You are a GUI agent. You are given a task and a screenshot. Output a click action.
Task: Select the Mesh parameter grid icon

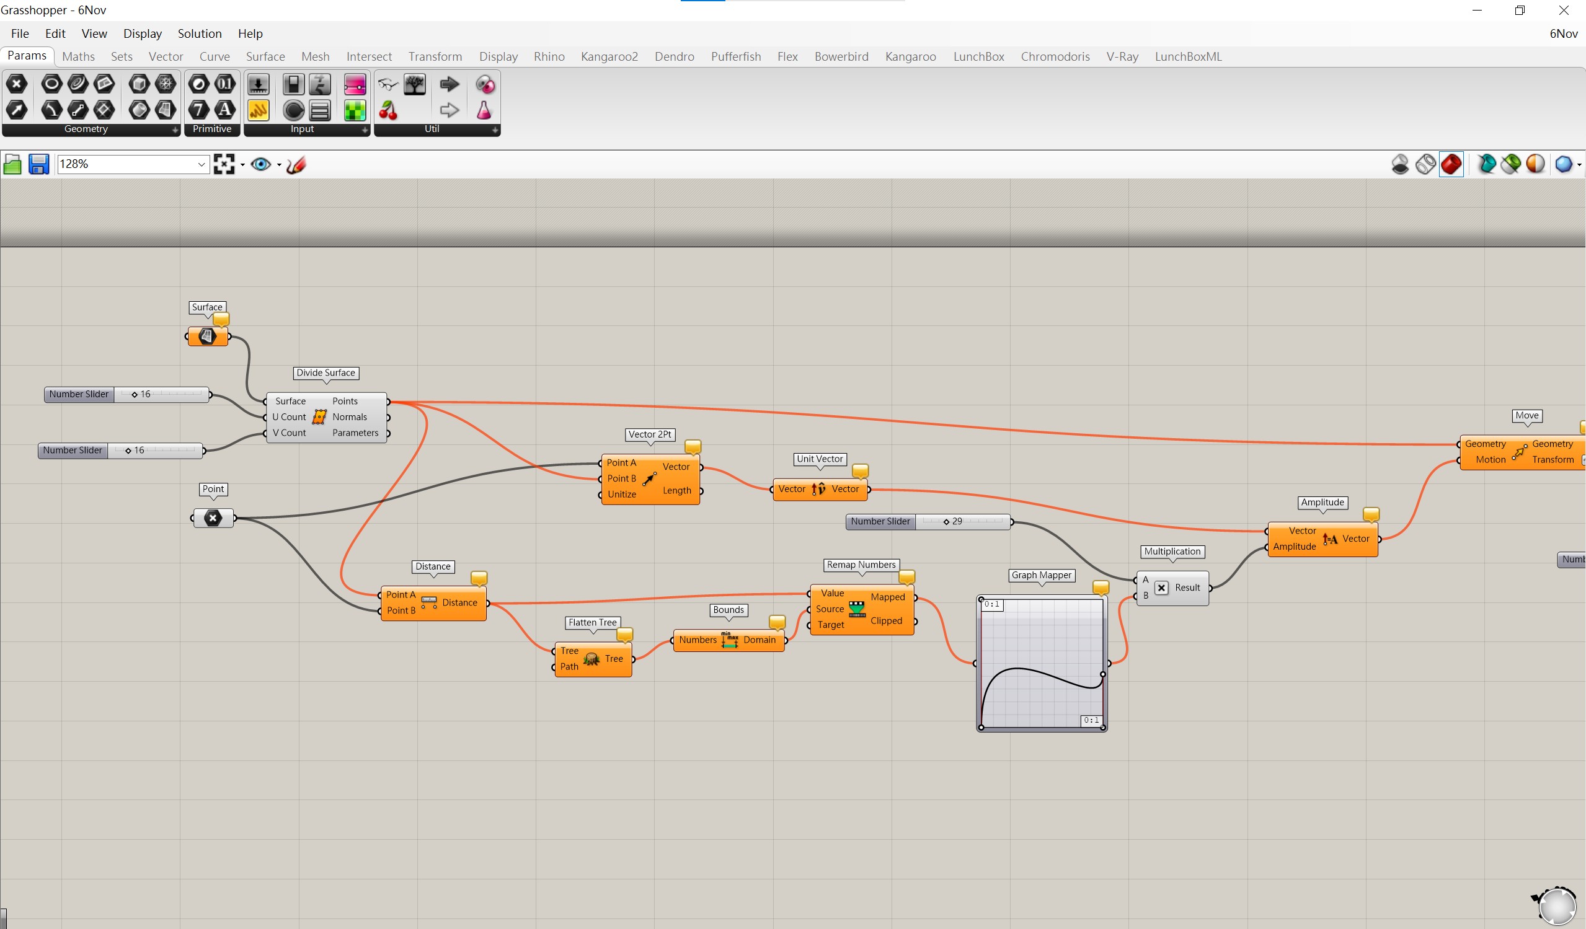tap(166, 84)
